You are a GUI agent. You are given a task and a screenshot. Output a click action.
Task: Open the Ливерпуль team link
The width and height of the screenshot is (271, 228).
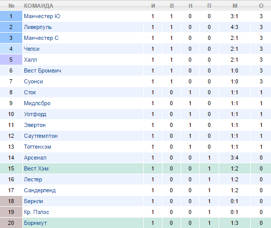pyautogui.click(x=38, y=27)
